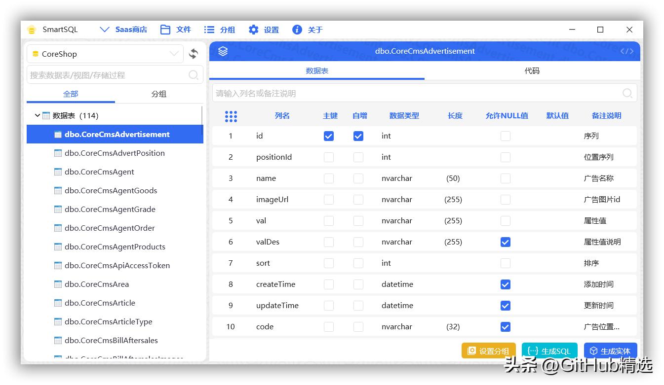The image size is (664, 385).
Task: Uncheck the primary key checkbox for id
Action: 329,136
